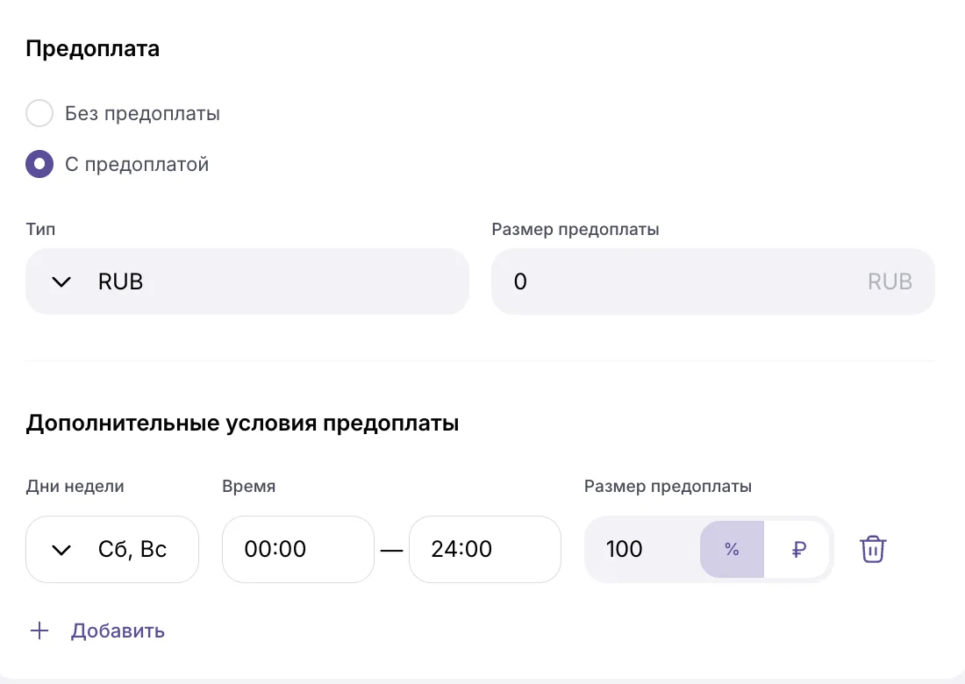Click the Тип label
The height and width of the screenshot is (684, 965).
[x=40, y=230]
